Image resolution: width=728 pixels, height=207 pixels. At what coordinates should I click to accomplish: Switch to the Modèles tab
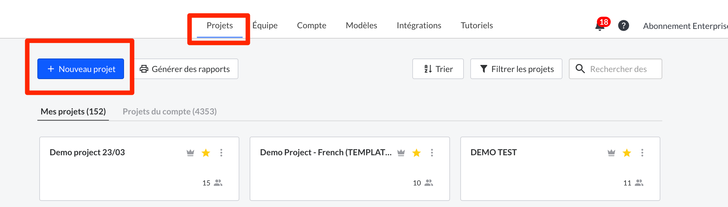pyautogui.click(x=361, y=25)
